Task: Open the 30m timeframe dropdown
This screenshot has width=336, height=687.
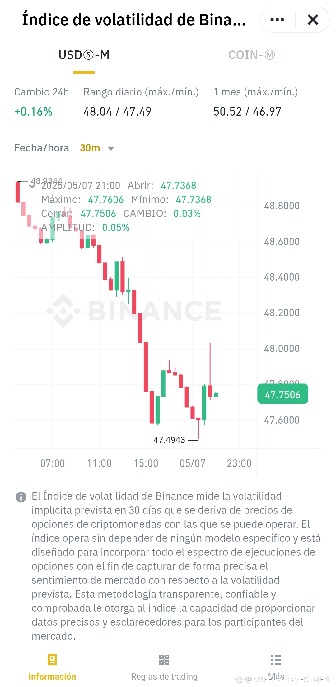Action: click(89, 148)
